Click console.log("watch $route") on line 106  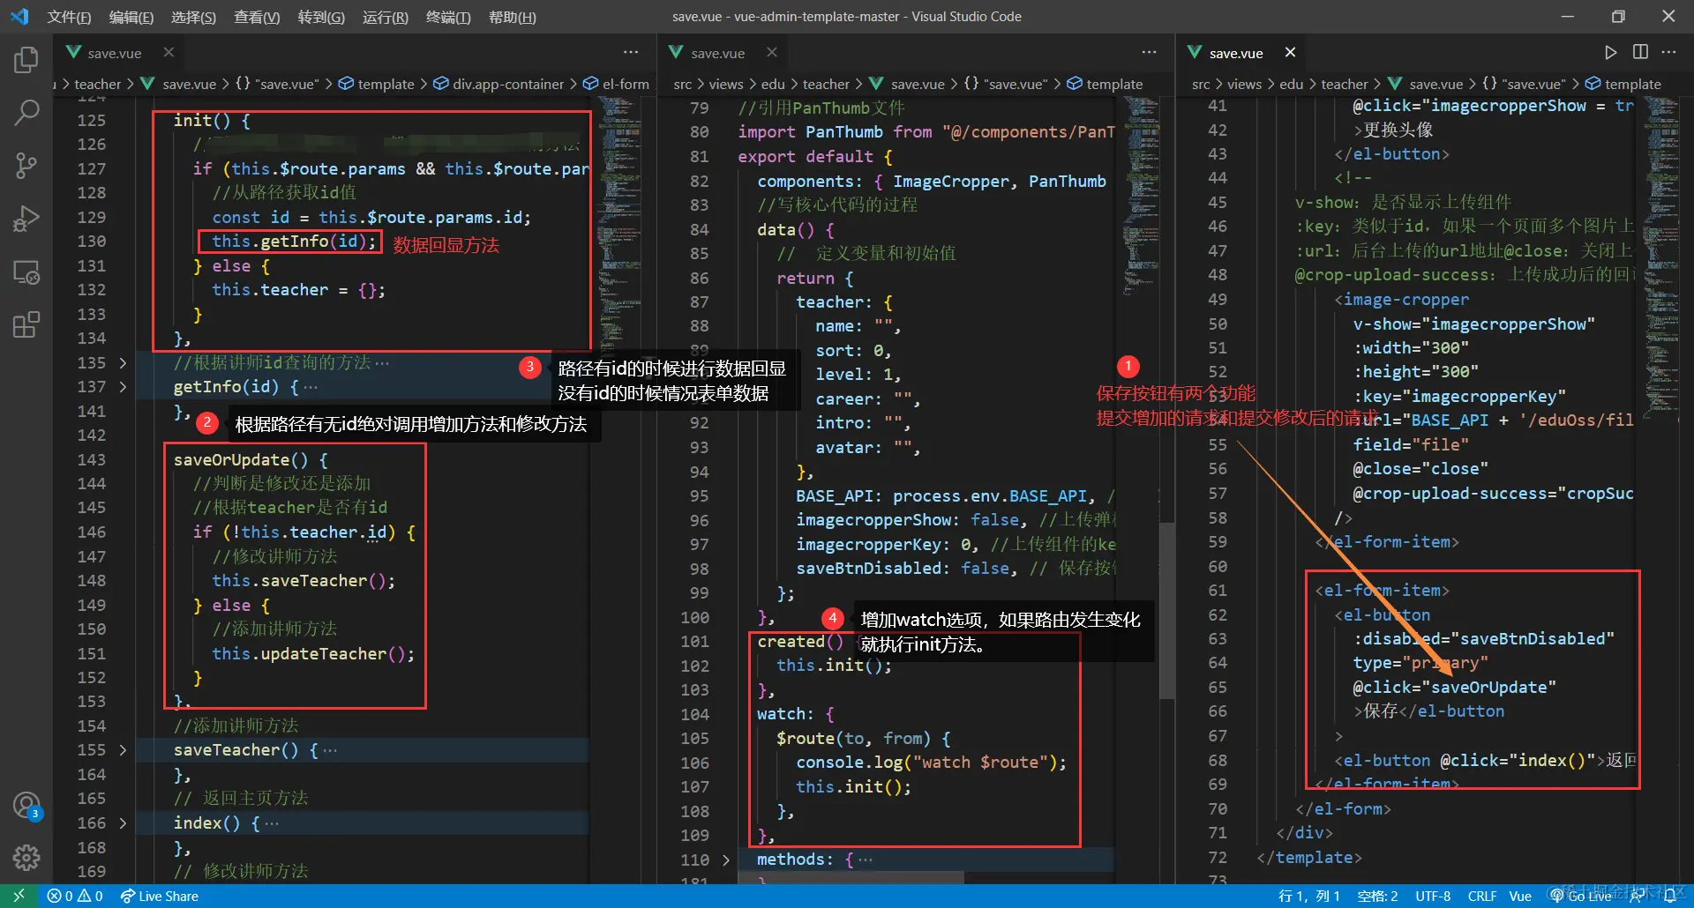pyautogui.click(x=926, y=763)
